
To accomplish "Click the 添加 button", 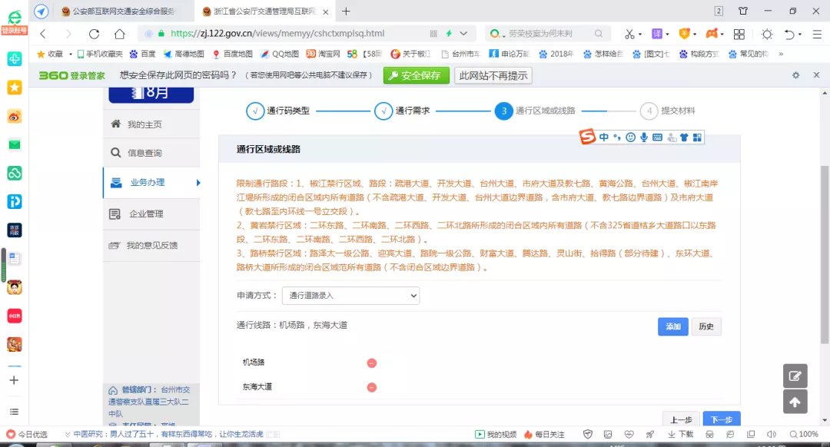I will (x=672, y=326).
